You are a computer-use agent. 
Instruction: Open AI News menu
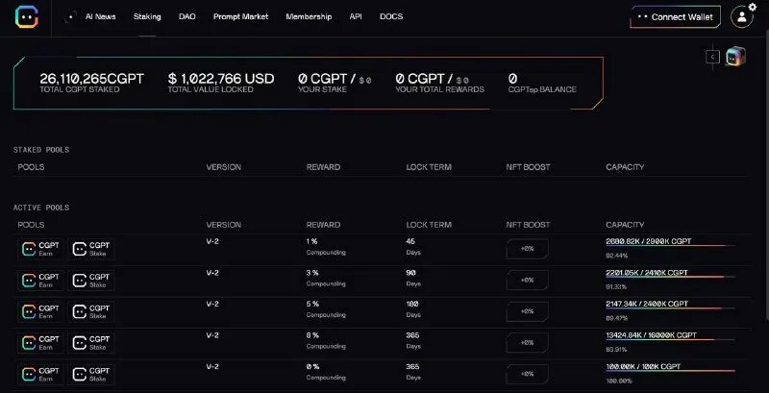click(x=101, y=16)
